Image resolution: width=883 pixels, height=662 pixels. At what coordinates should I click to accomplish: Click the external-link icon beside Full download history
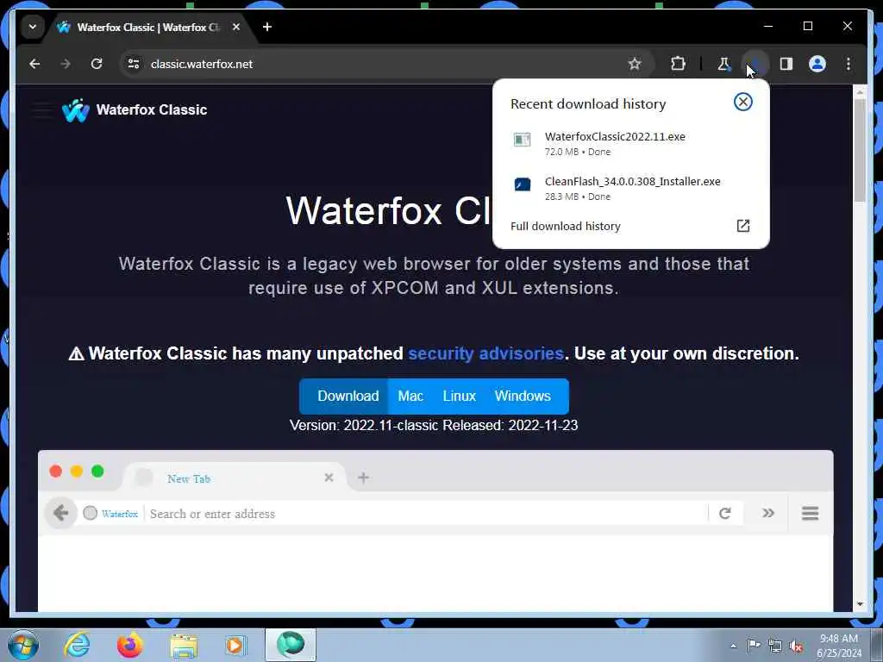pos(742,226)
